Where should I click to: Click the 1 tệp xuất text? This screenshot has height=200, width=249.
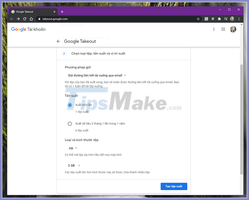click(82, 112)
